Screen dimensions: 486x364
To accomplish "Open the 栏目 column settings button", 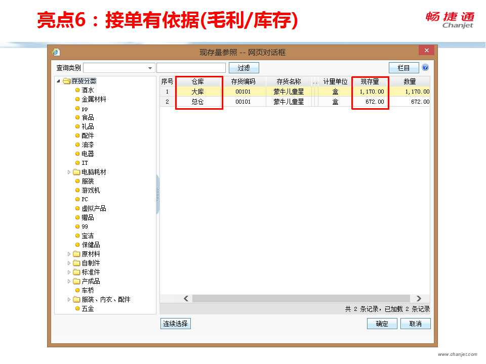I will point(403,68).
